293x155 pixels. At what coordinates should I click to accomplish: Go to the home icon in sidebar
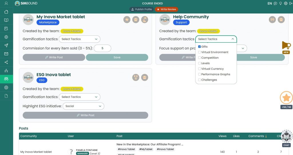[x=6, y=12]
